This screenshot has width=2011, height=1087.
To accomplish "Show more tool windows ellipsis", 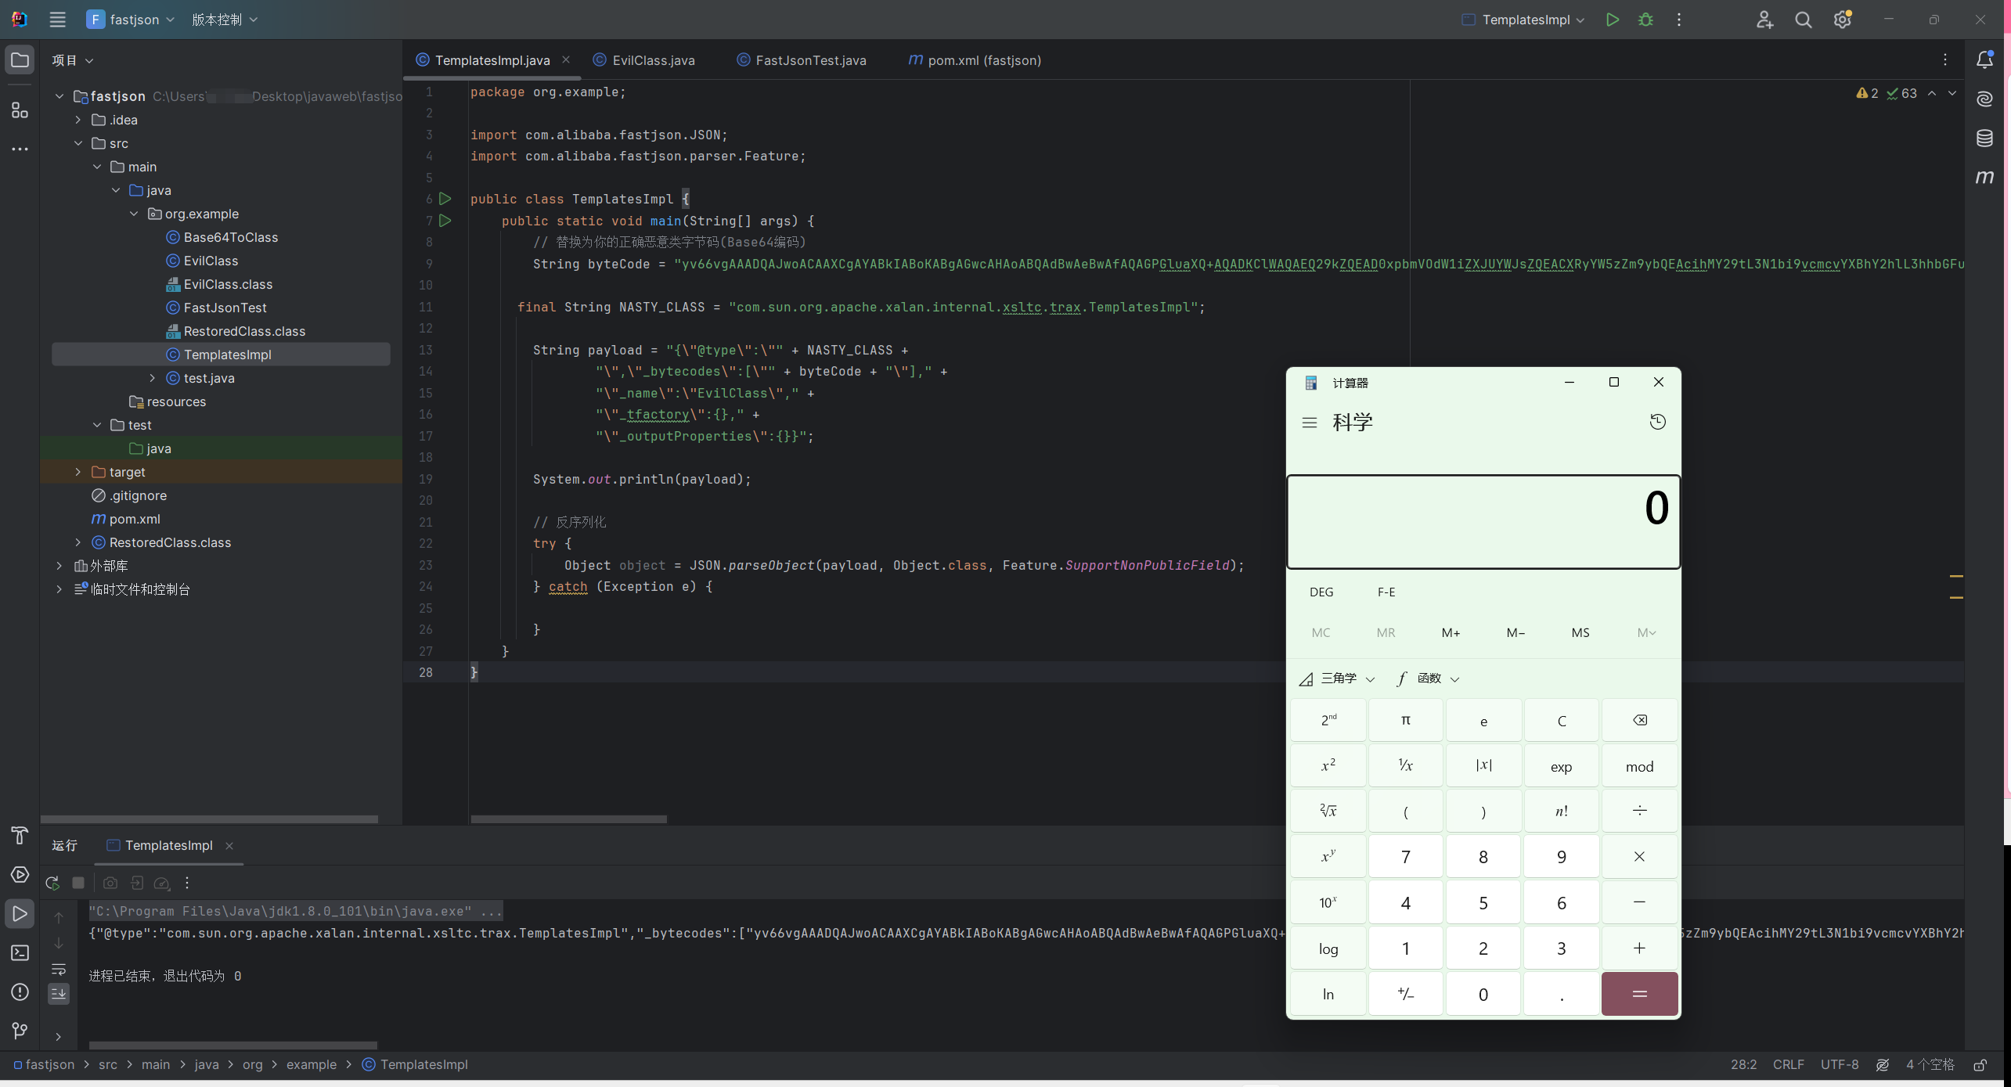I will tap(20, 149).
